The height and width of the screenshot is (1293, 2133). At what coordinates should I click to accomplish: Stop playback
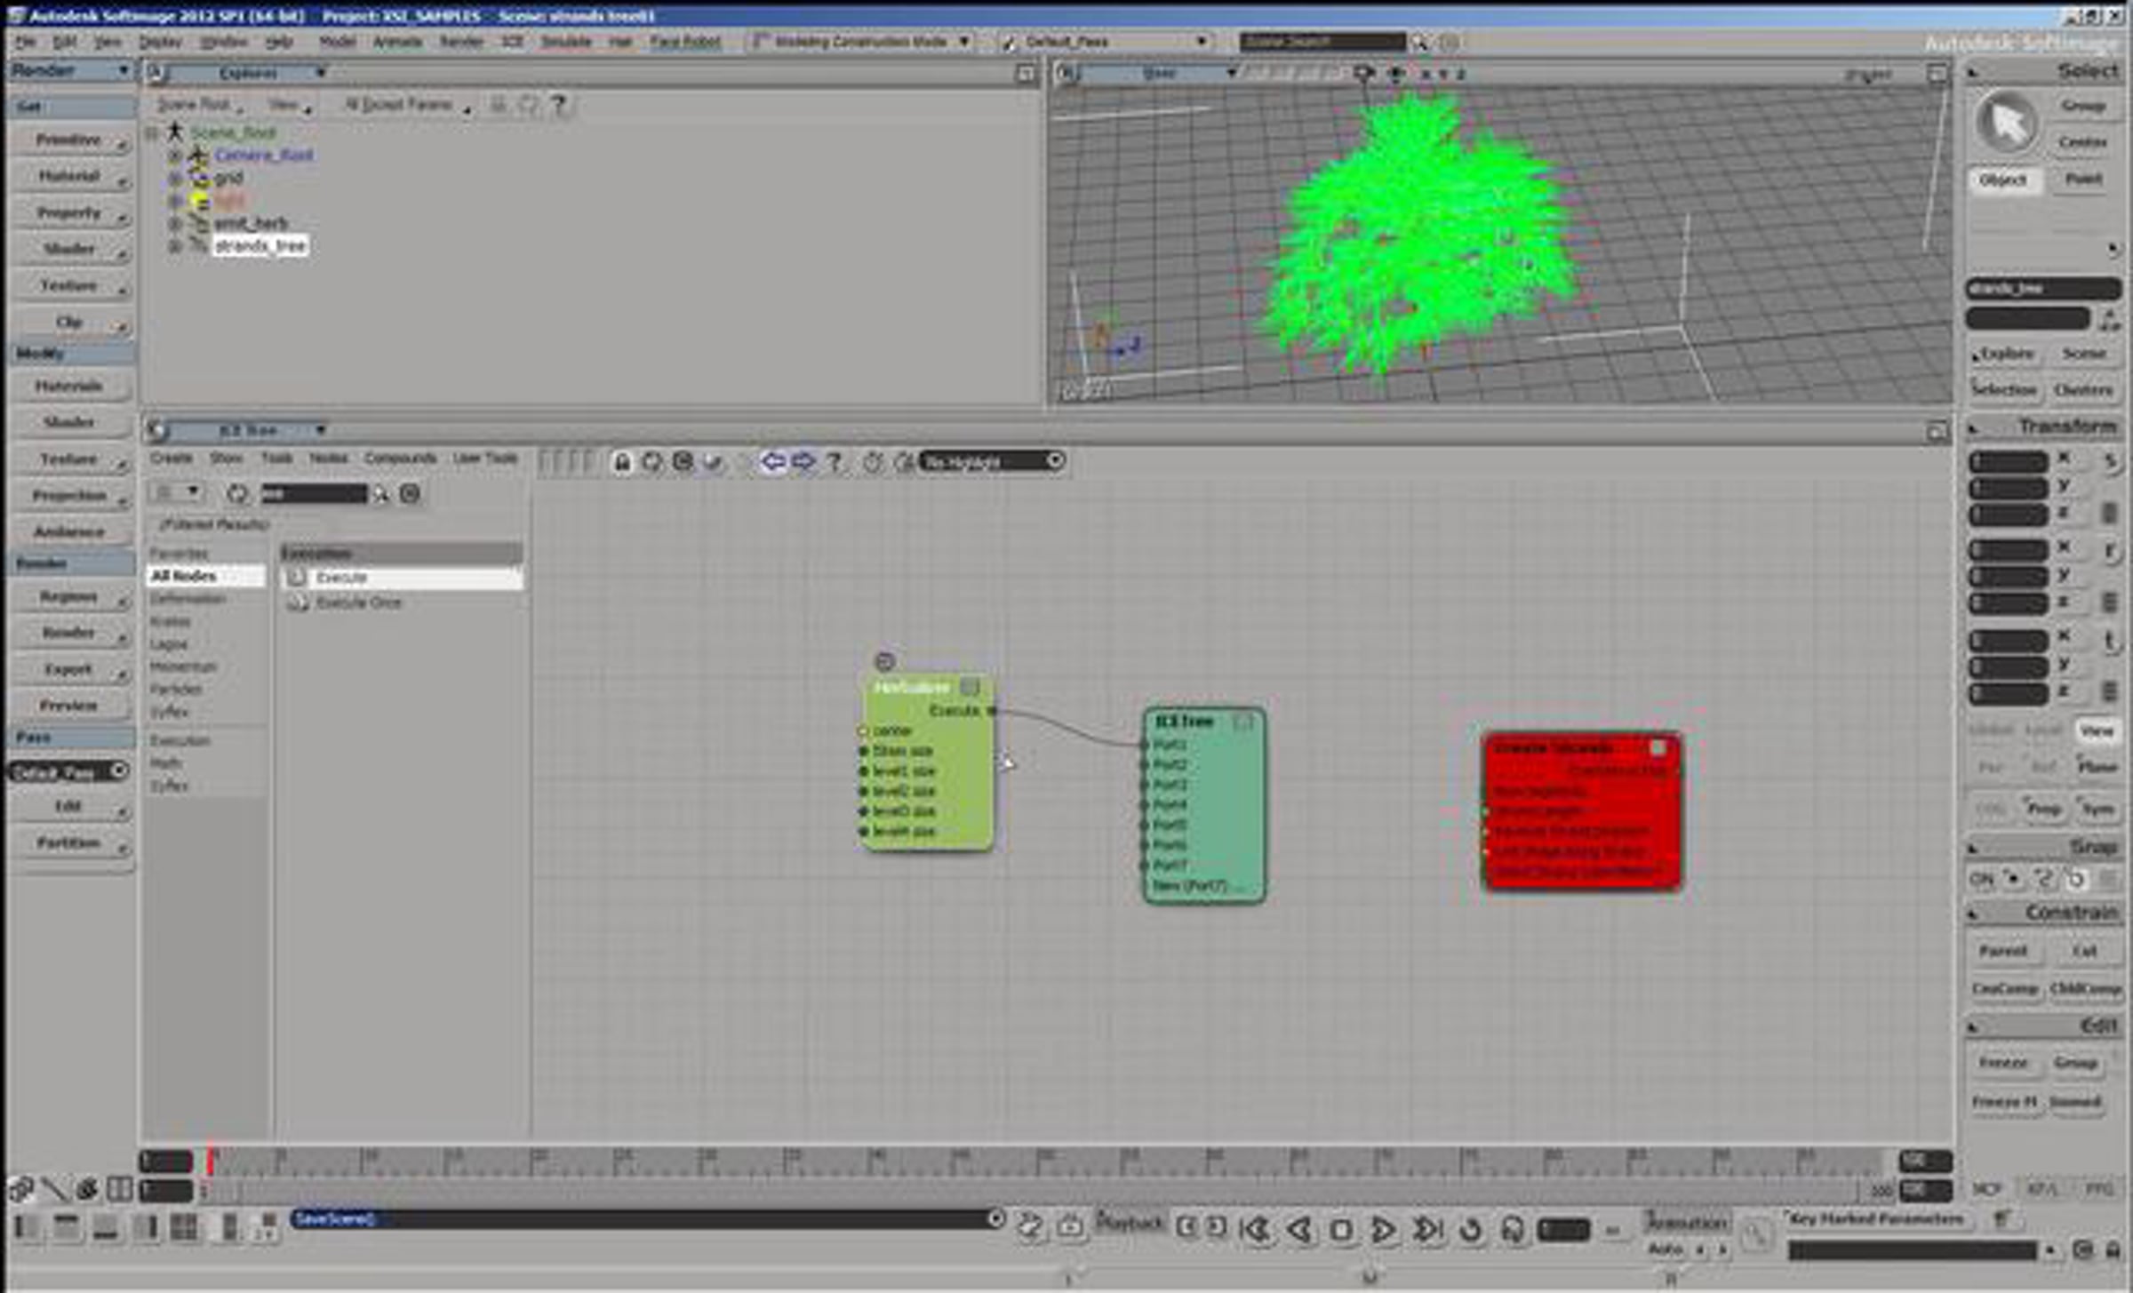(x=1341, y=1230)
